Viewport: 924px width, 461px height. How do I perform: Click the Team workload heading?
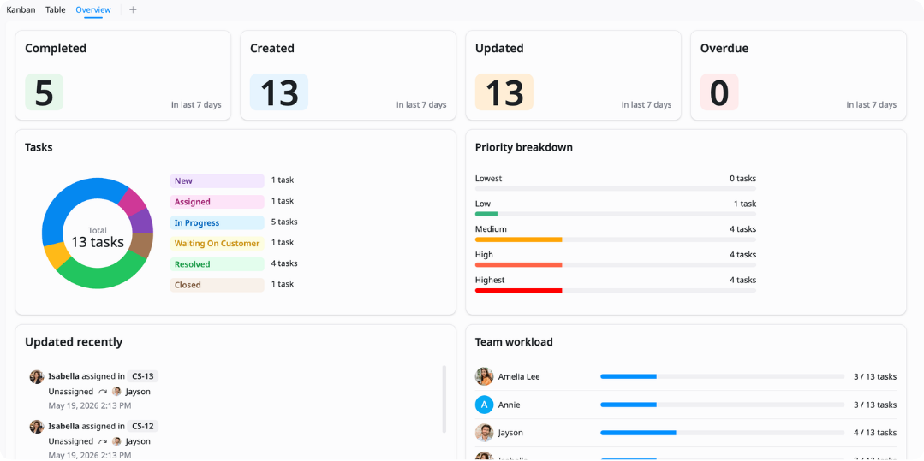514,342
